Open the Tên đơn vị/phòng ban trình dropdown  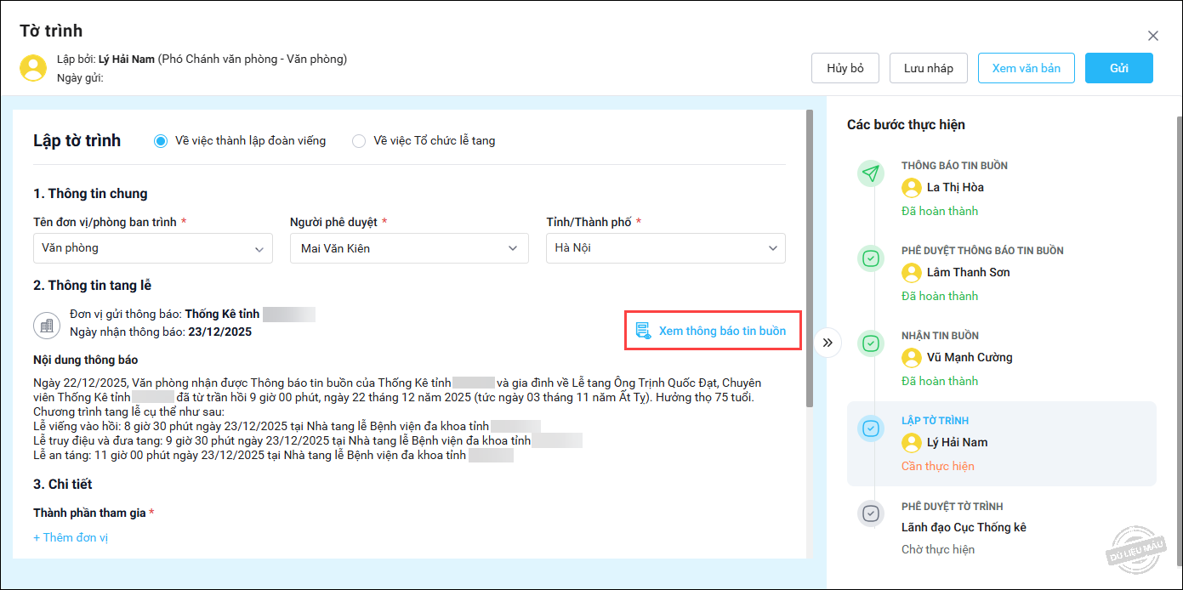[x=153, y=248]
